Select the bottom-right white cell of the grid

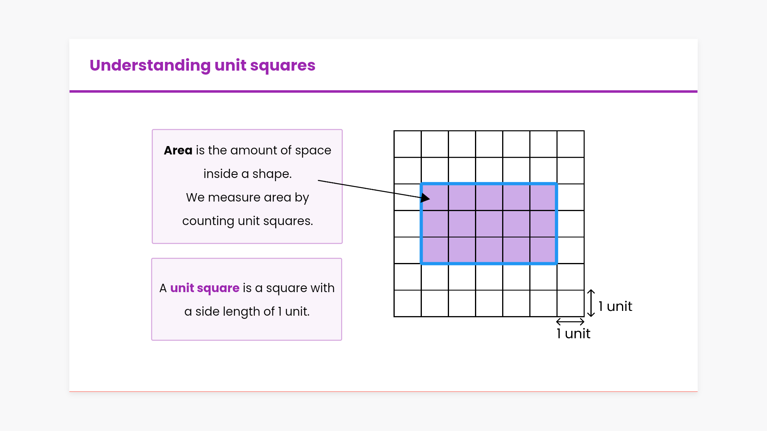tap(570, 303)
